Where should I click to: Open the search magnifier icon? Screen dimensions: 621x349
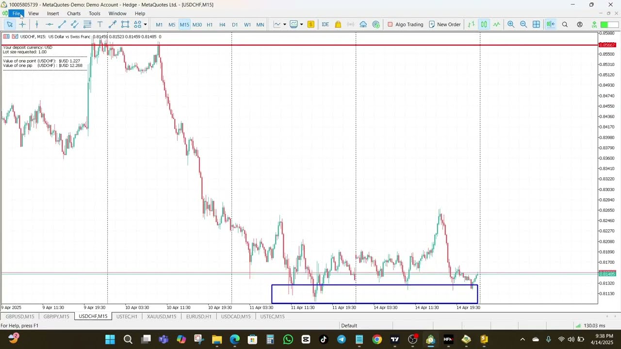tap(565, 24)
